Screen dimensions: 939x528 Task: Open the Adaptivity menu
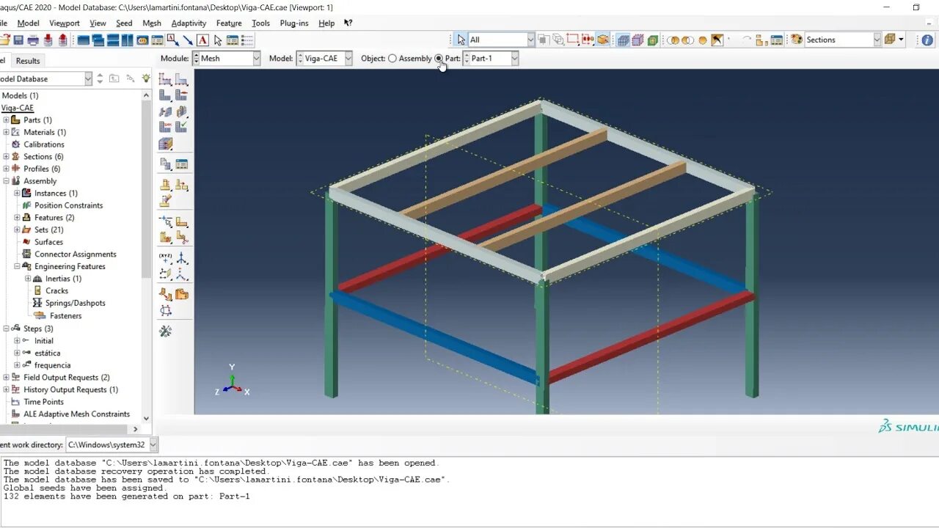coord(189,23)
